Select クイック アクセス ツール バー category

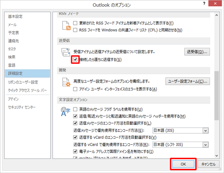point(27,90)
